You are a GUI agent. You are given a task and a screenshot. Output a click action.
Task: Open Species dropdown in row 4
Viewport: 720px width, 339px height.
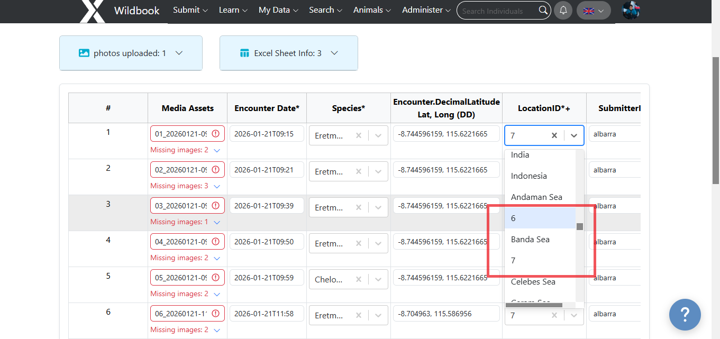(378, 243)
